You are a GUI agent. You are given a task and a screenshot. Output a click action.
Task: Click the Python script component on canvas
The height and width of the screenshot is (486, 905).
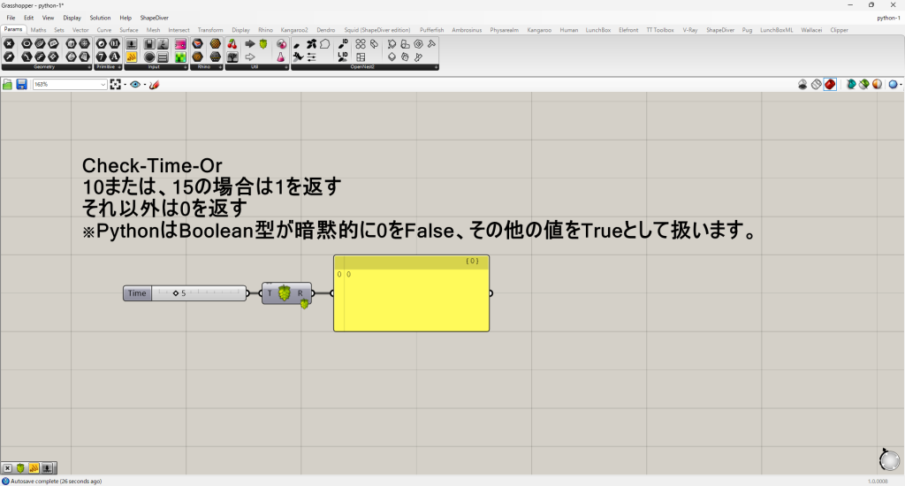pos(285,293)
